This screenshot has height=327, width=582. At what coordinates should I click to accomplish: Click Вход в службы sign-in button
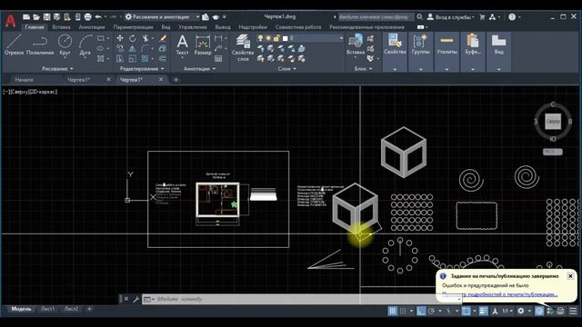coord(451,17)
